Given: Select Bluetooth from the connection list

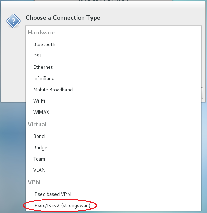Looking at the screenshot, I should [44, 44].
